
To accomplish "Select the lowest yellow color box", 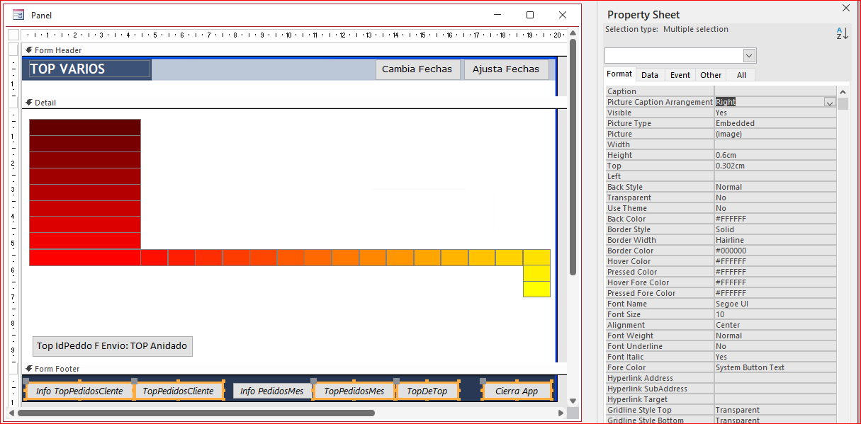I will tap(536, 290).
